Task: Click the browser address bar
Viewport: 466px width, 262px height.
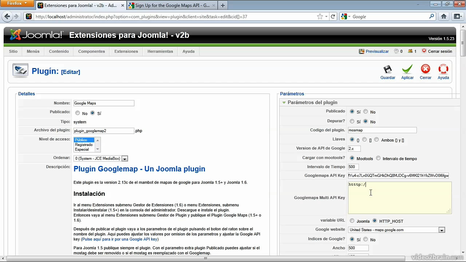Action: (x=175, y=16)
